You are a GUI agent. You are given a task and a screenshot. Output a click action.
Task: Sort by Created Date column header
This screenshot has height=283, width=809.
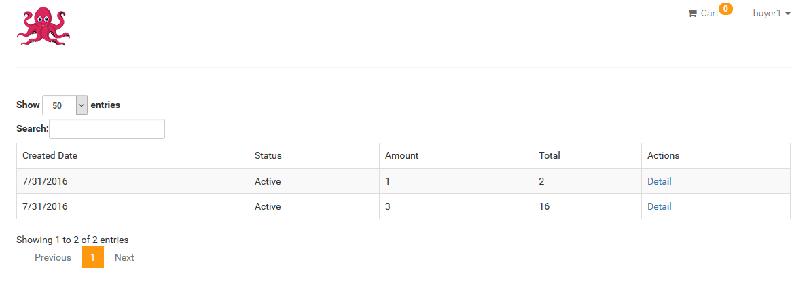tap(50, 155)
